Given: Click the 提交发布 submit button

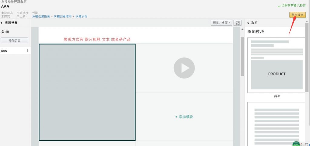Looking at the screenshot, I should 297,15.
